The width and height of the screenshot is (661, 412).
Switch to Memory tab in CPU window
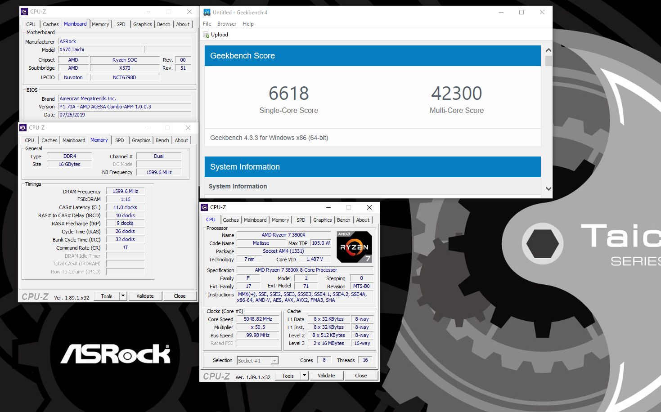click(x=280, y=220)
